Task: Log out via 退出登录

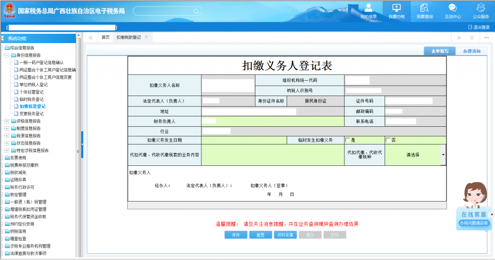Action: coord(478,27)
